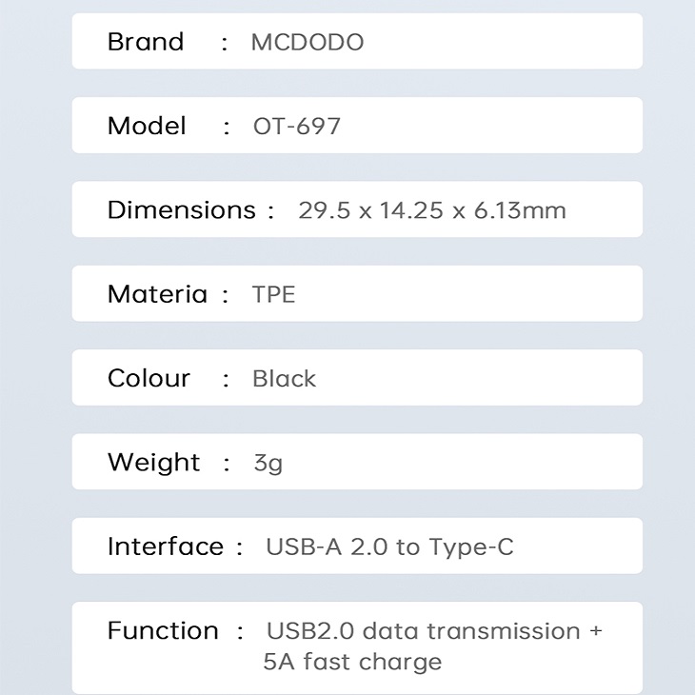The image size is (695, 695).
Task: Click the Model label
Action: coord(147,126)
